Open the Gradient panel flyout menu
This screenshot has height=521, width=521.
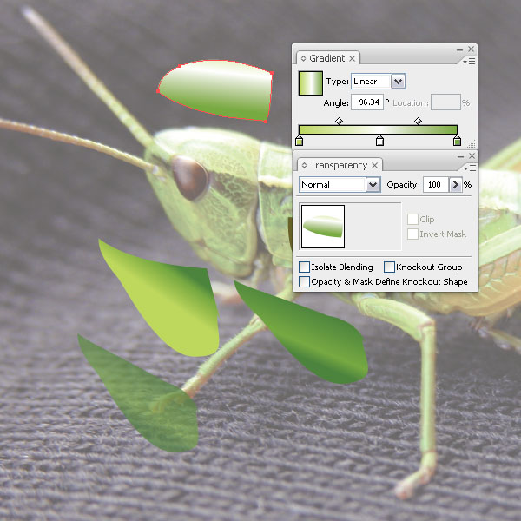[x=469, y=61]
